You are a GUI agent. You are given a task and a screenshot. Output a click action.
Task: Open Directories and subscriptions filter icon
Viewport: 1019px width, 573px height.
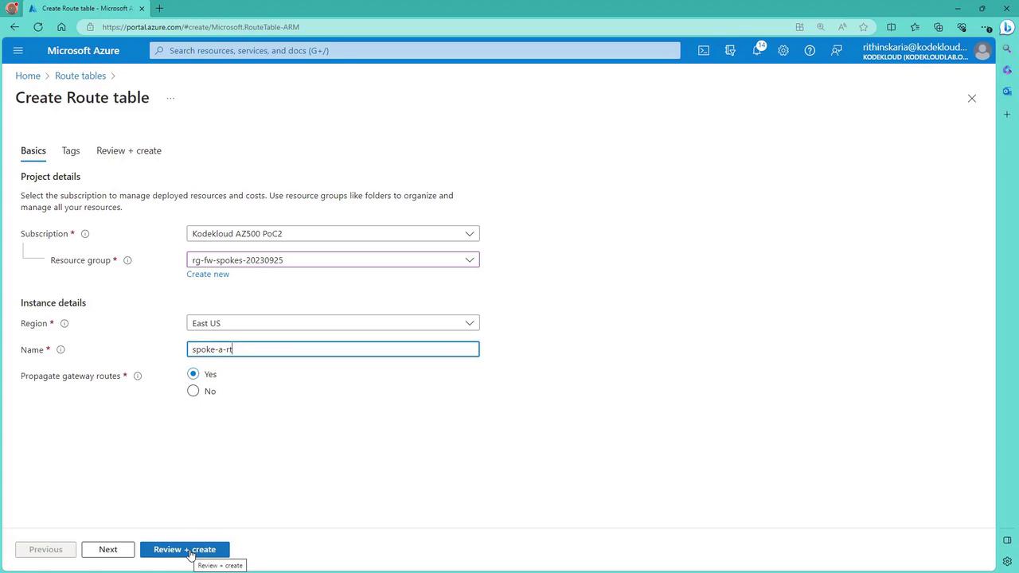(730, 51)
